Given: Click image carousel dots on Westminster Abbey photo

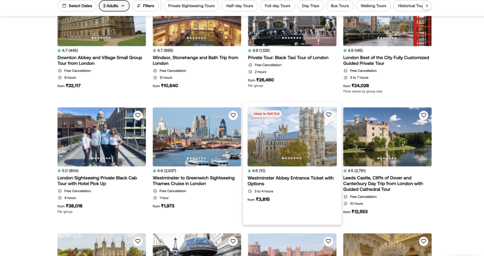Looking at the screenshot, I should point(292,158).
